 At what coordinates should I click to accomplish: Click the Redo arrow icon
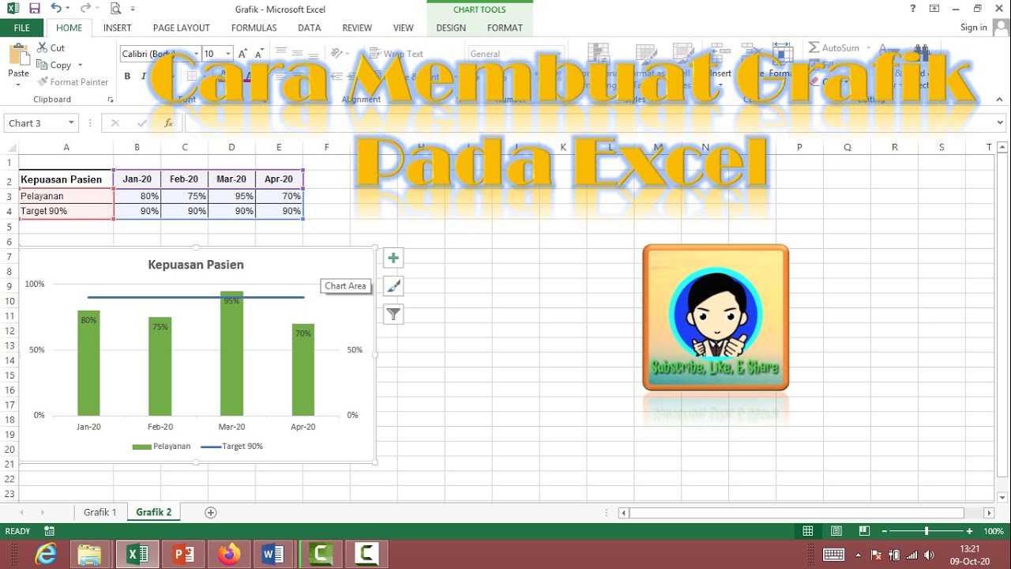(85, 9)
